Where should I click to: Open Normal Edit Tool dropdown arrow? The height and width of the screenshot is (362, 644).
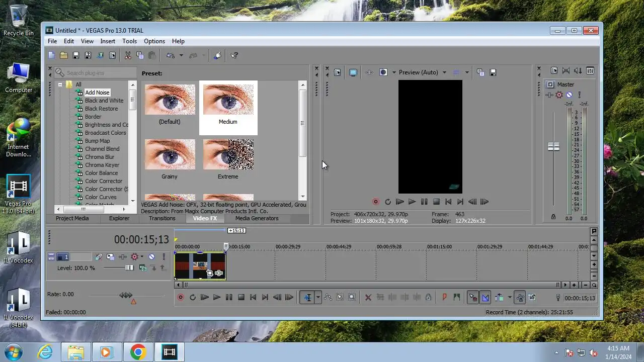318,298
